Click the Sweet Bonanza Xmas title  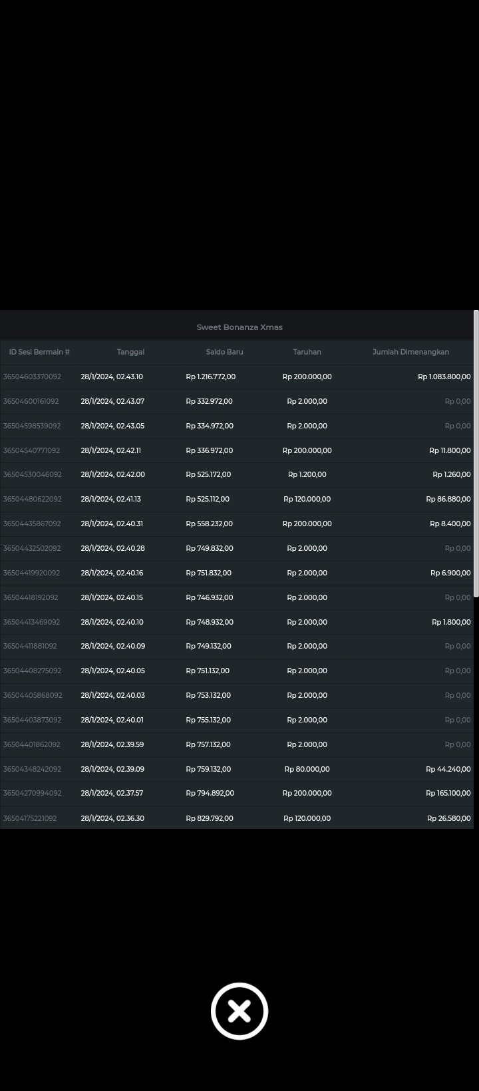(x=239, y=327)
